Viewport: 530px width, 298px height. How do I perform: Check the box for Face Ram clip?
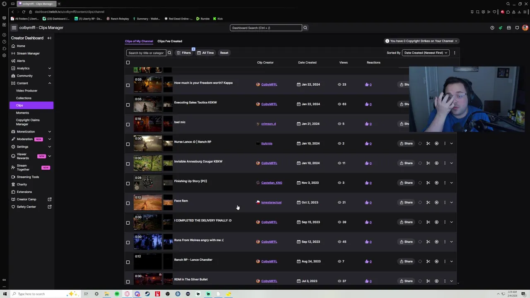coord(128,203)
